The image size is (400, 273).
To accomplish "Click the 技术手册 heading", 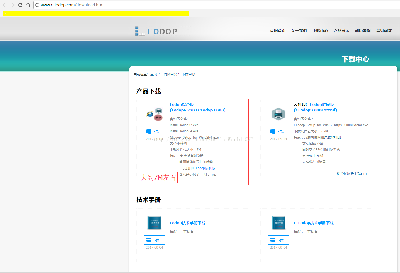I will pyautogui.click(x=149, y=200).
